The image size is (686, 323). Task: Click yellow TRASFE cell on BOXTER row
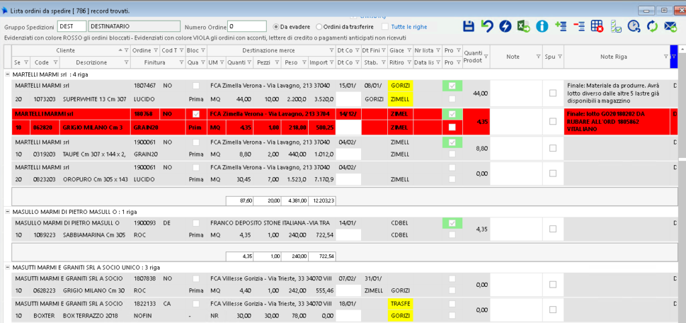click(400, 304)
